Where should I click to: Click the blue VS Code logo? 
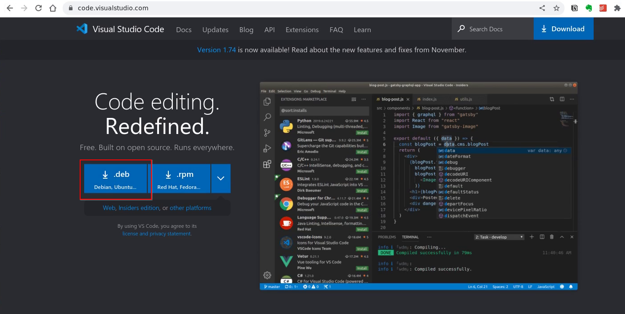coord(81,29)
